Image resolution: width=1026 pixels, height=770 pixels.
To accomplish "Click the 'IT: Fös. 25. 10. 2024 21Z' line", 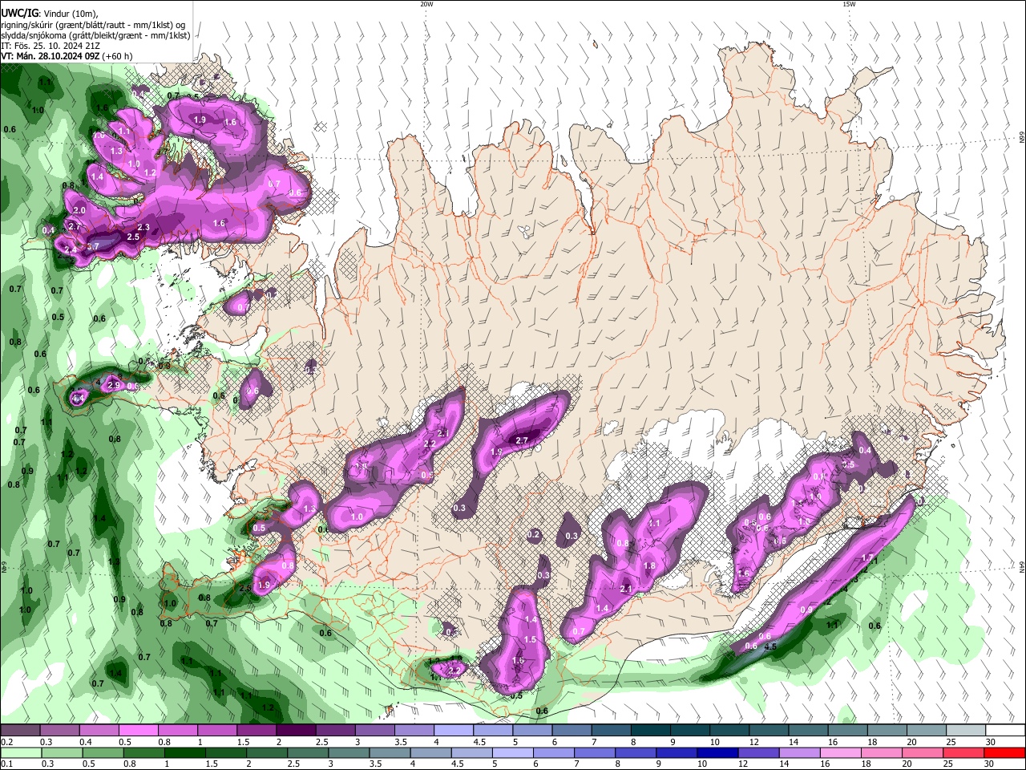I will [50, 46].
